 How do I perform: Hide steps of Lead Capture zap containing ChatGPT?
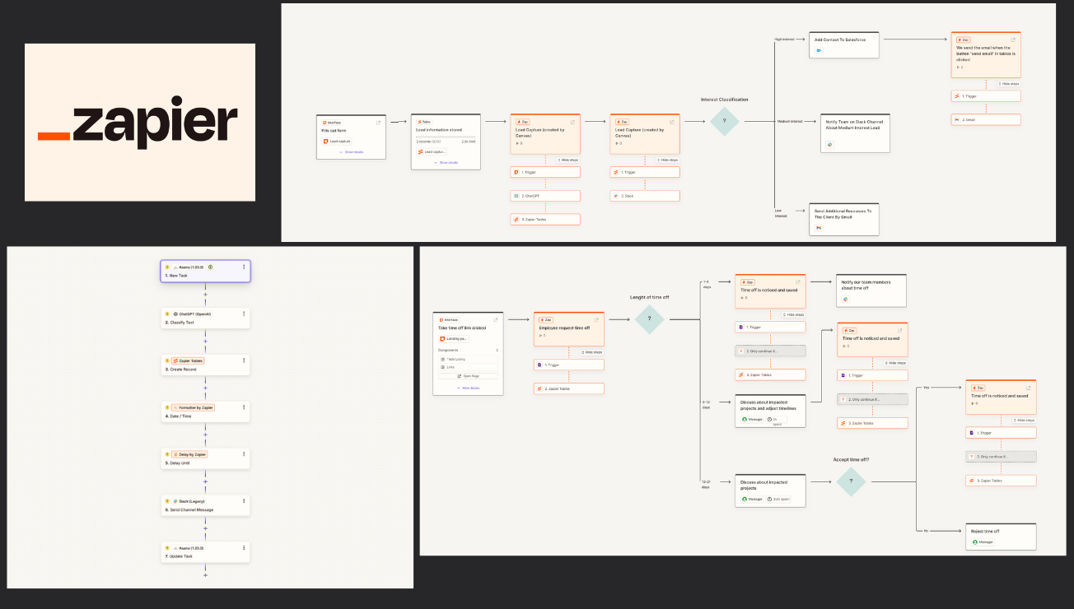(568, 160)
